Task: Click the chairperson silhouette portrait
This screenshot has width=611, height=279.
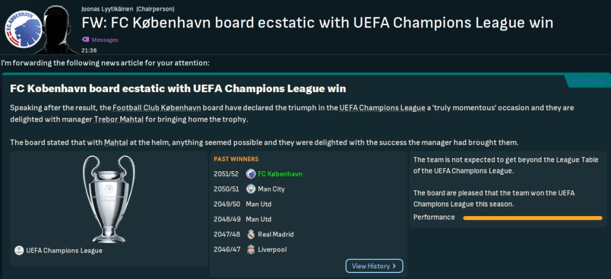Action: click(x=57, y=28)
